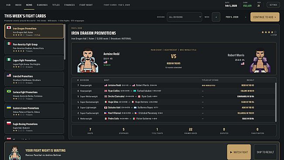This screenshot has width=284, height=160.
Task: Go to the previous week with the arrow button
Action: pos(216,17)
